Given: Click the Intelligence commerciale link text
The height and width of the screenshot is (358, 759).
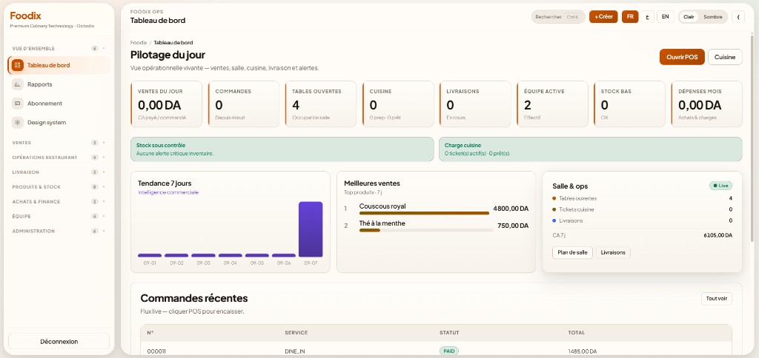Looking at the screenshot, I should [x=168, y=192].
